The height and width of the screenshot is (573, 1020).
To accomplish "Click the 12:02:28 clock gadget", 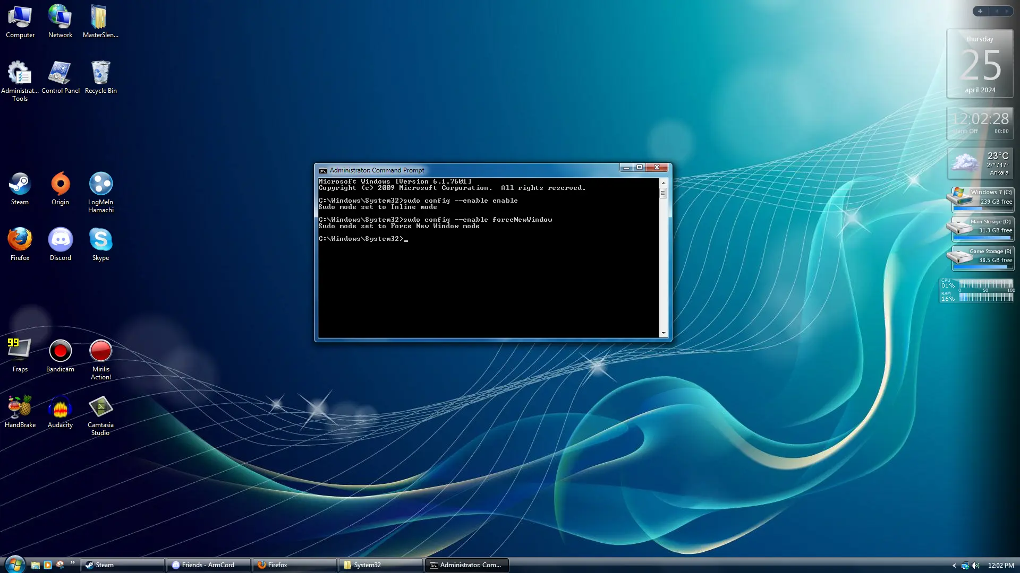I will tap(980, 123).
